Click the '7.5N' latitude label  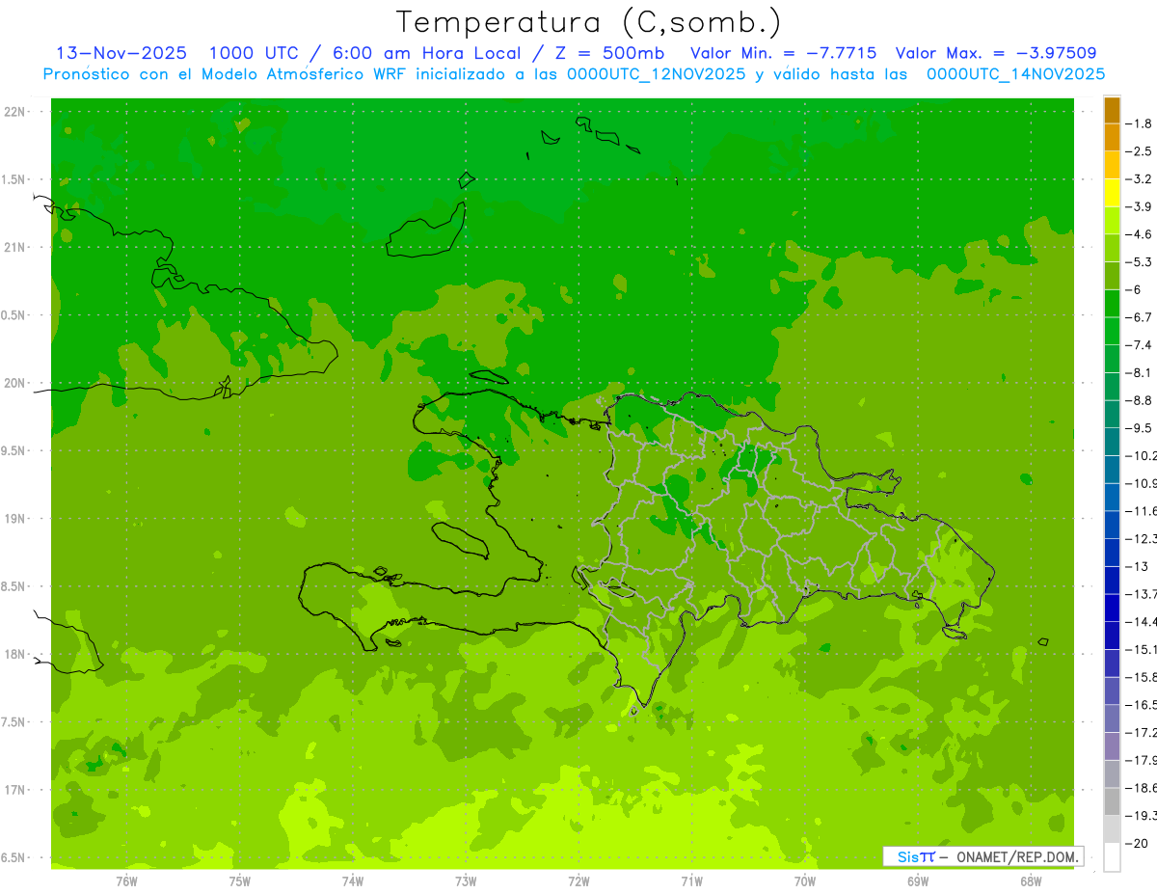click(13, 722)
